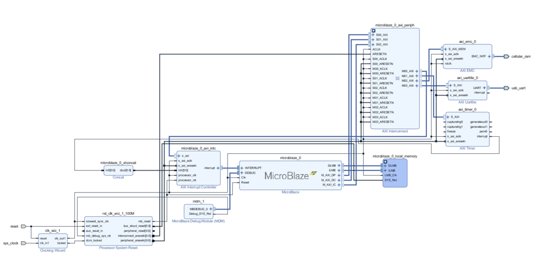Screen dimensions: 533x273
Task: Expand DLMB pin on microblaze_0 block
Action: tap(339, 165)
